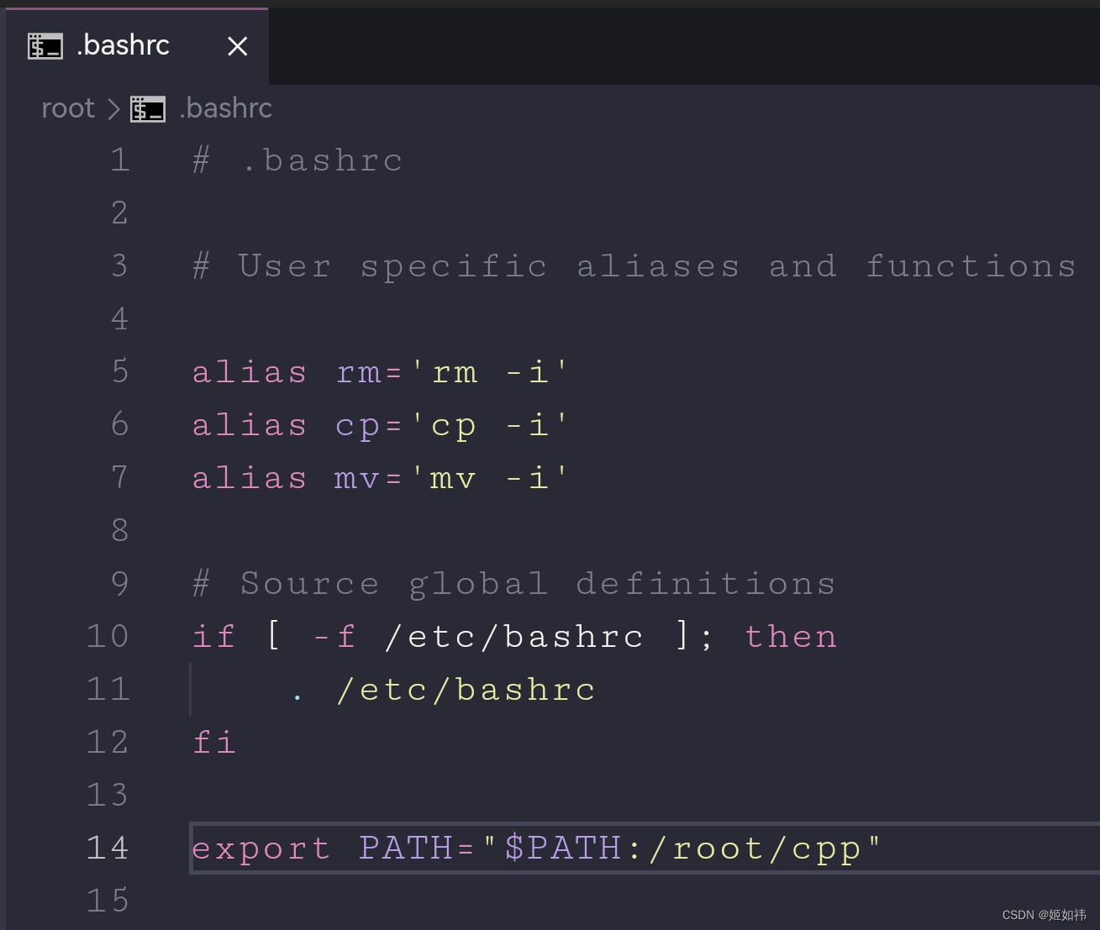Click the 'Source global definitions' comment
Screen dimensions: 1100x930
point(538,584)
